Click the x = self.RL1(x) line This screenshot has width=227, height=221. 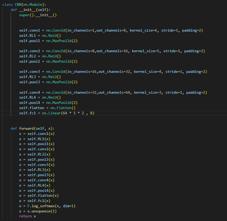35,139
